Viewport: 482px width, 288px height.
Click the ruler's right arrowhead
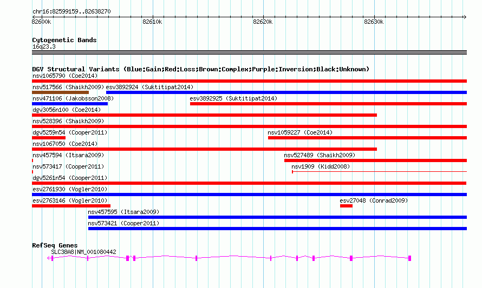[465, 17]
